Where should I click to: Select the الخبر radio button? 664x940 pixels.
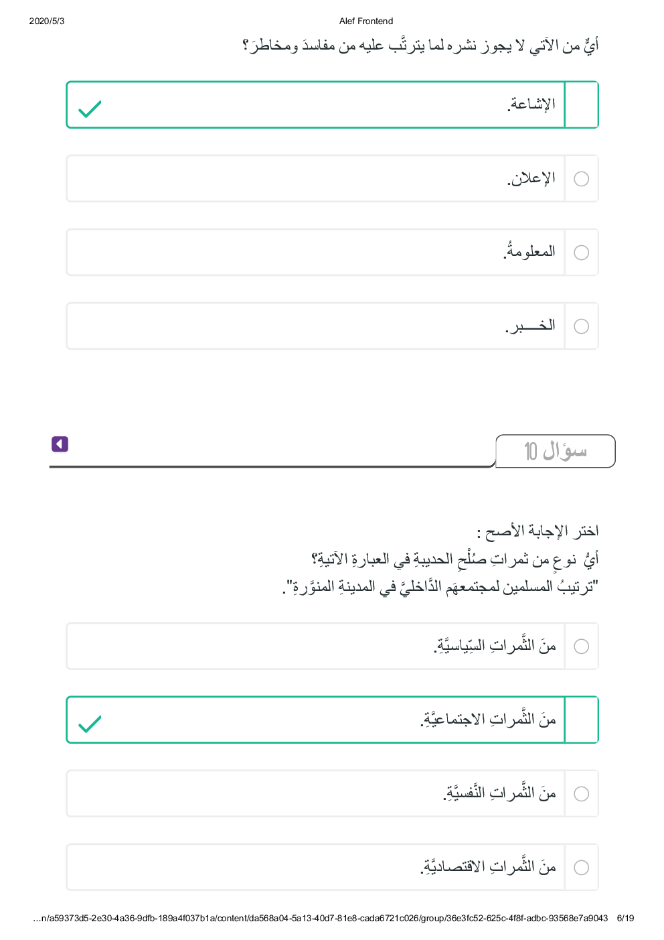pyautogui.click(x=582, y=326)
